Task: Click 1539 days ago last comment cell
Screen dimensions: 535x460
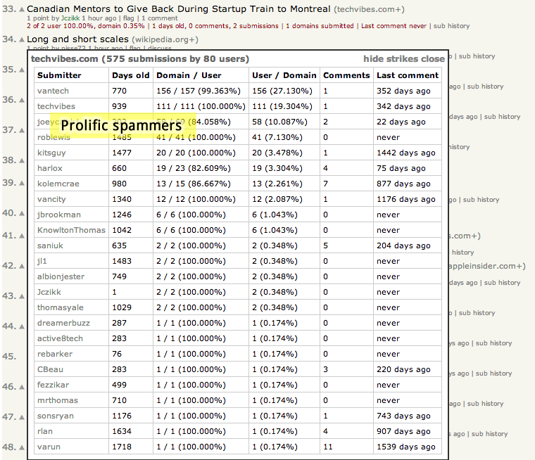Action: (406, 447)
